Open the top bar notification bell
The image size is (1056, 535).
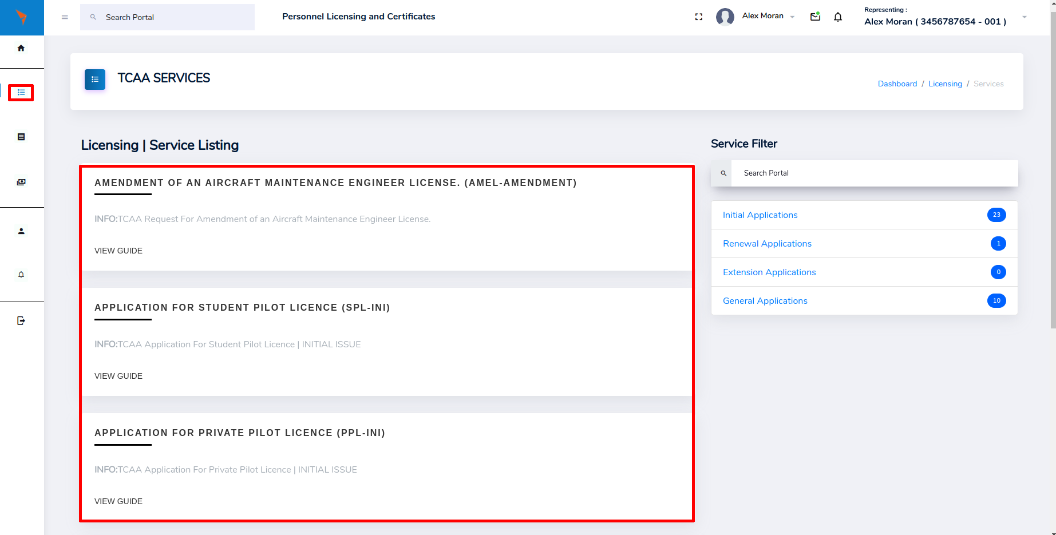pyautogui.click(x=838, y=17)
